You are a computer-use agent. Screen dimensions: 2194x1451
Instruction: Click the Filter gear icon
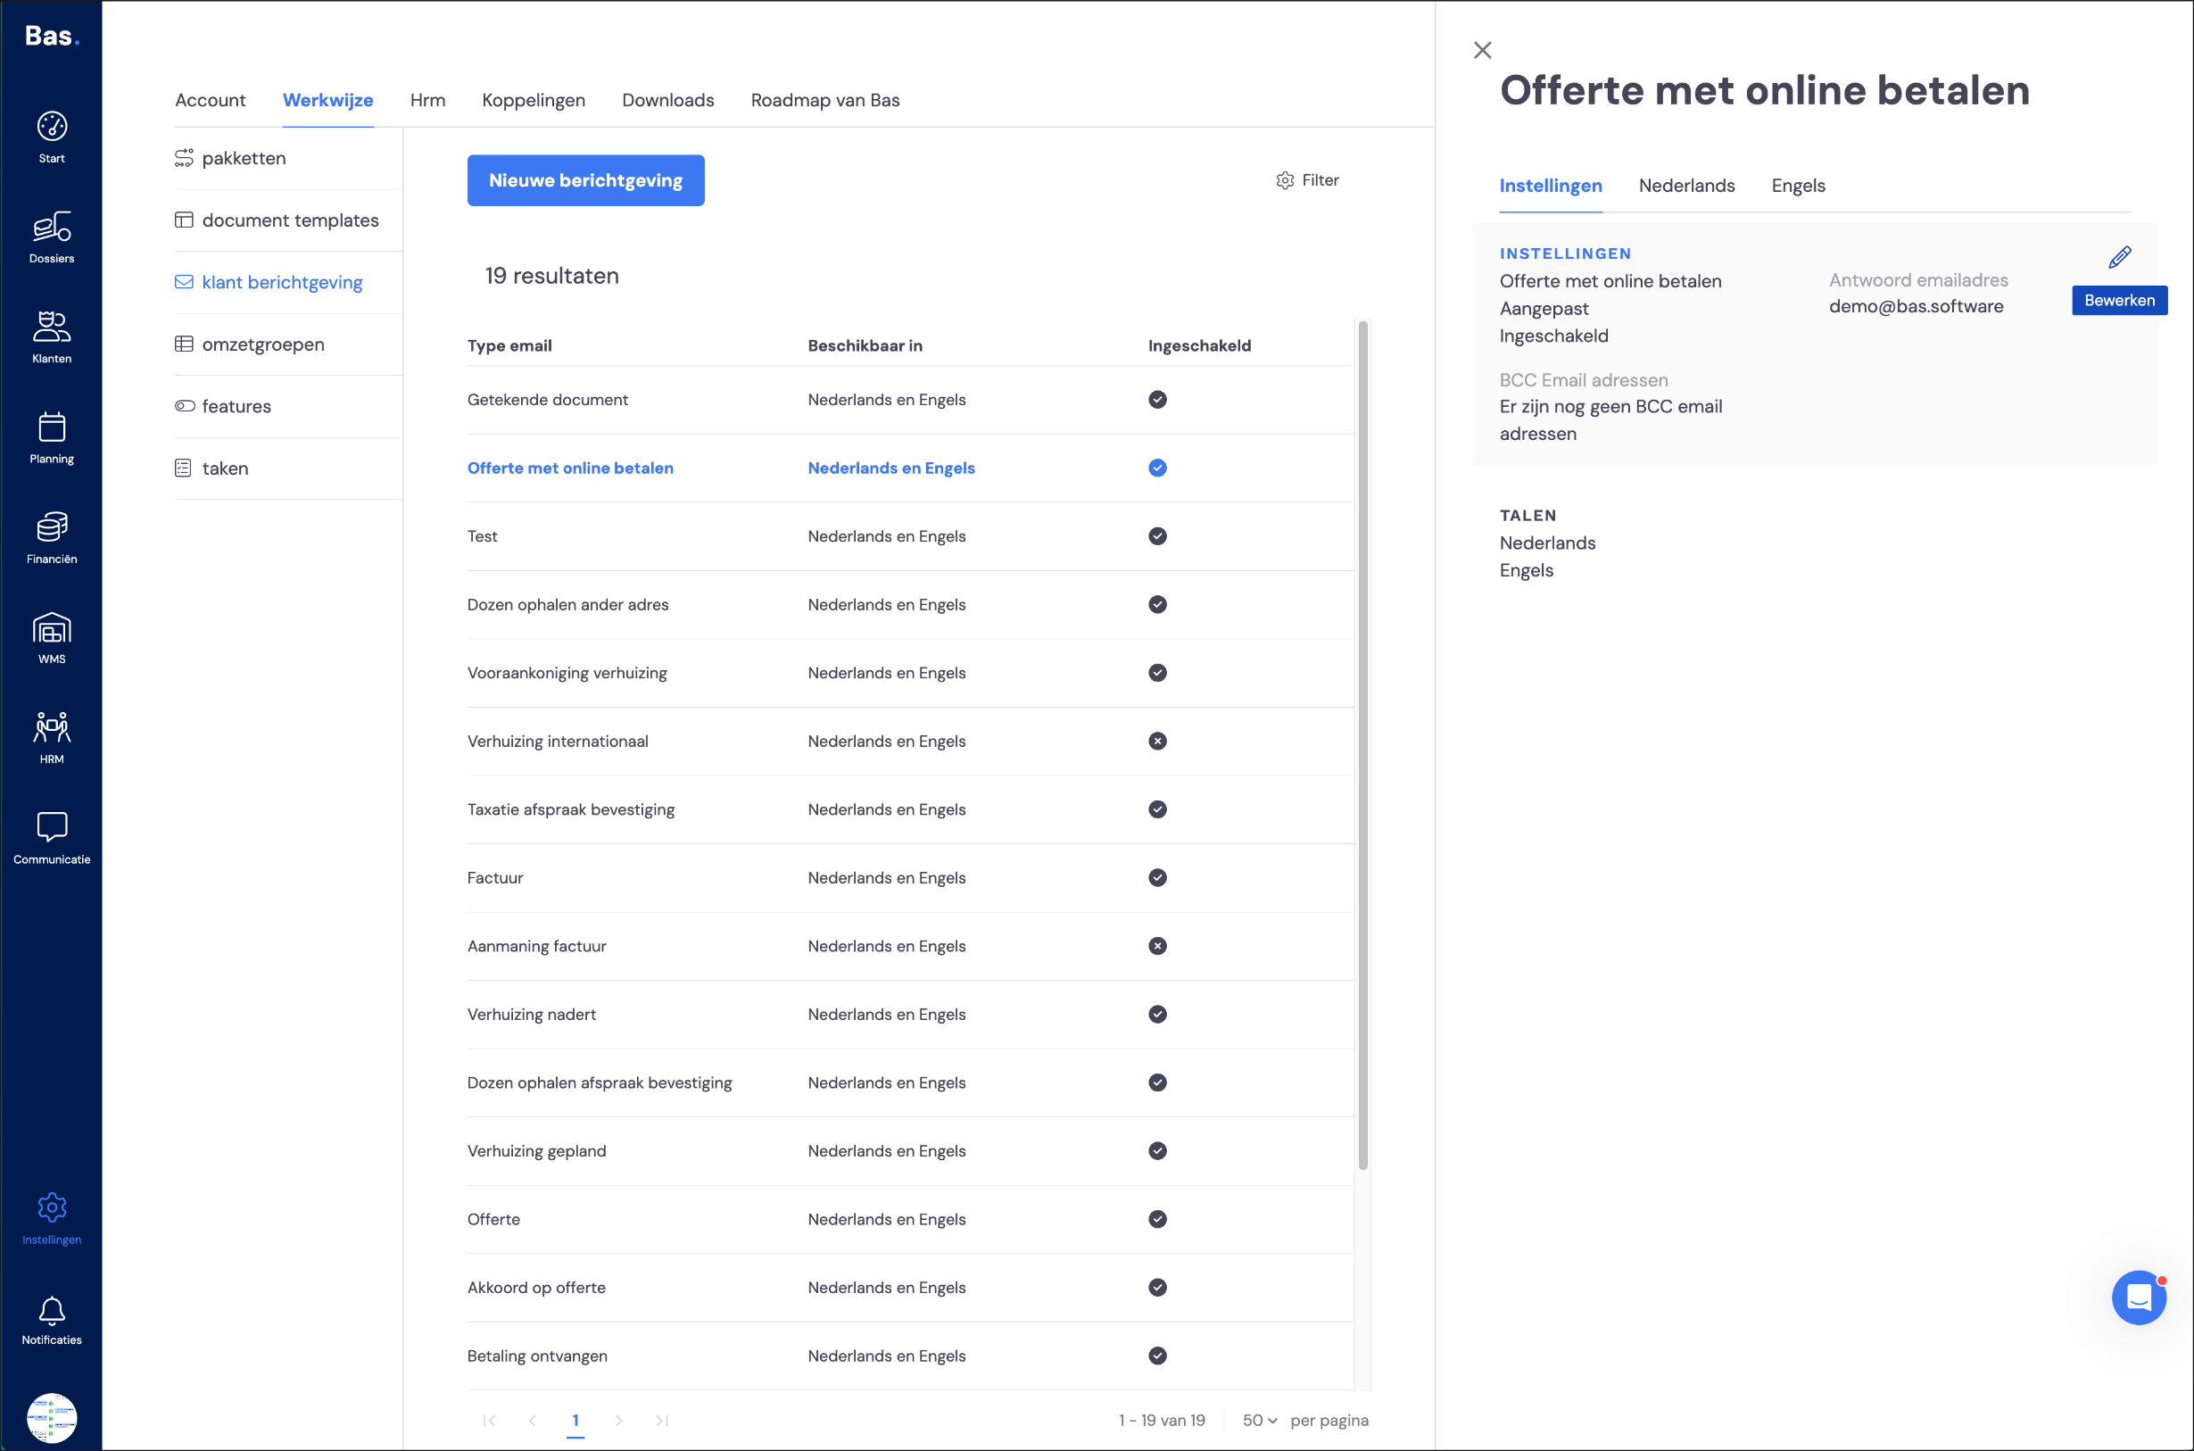tap(1285, 180)
